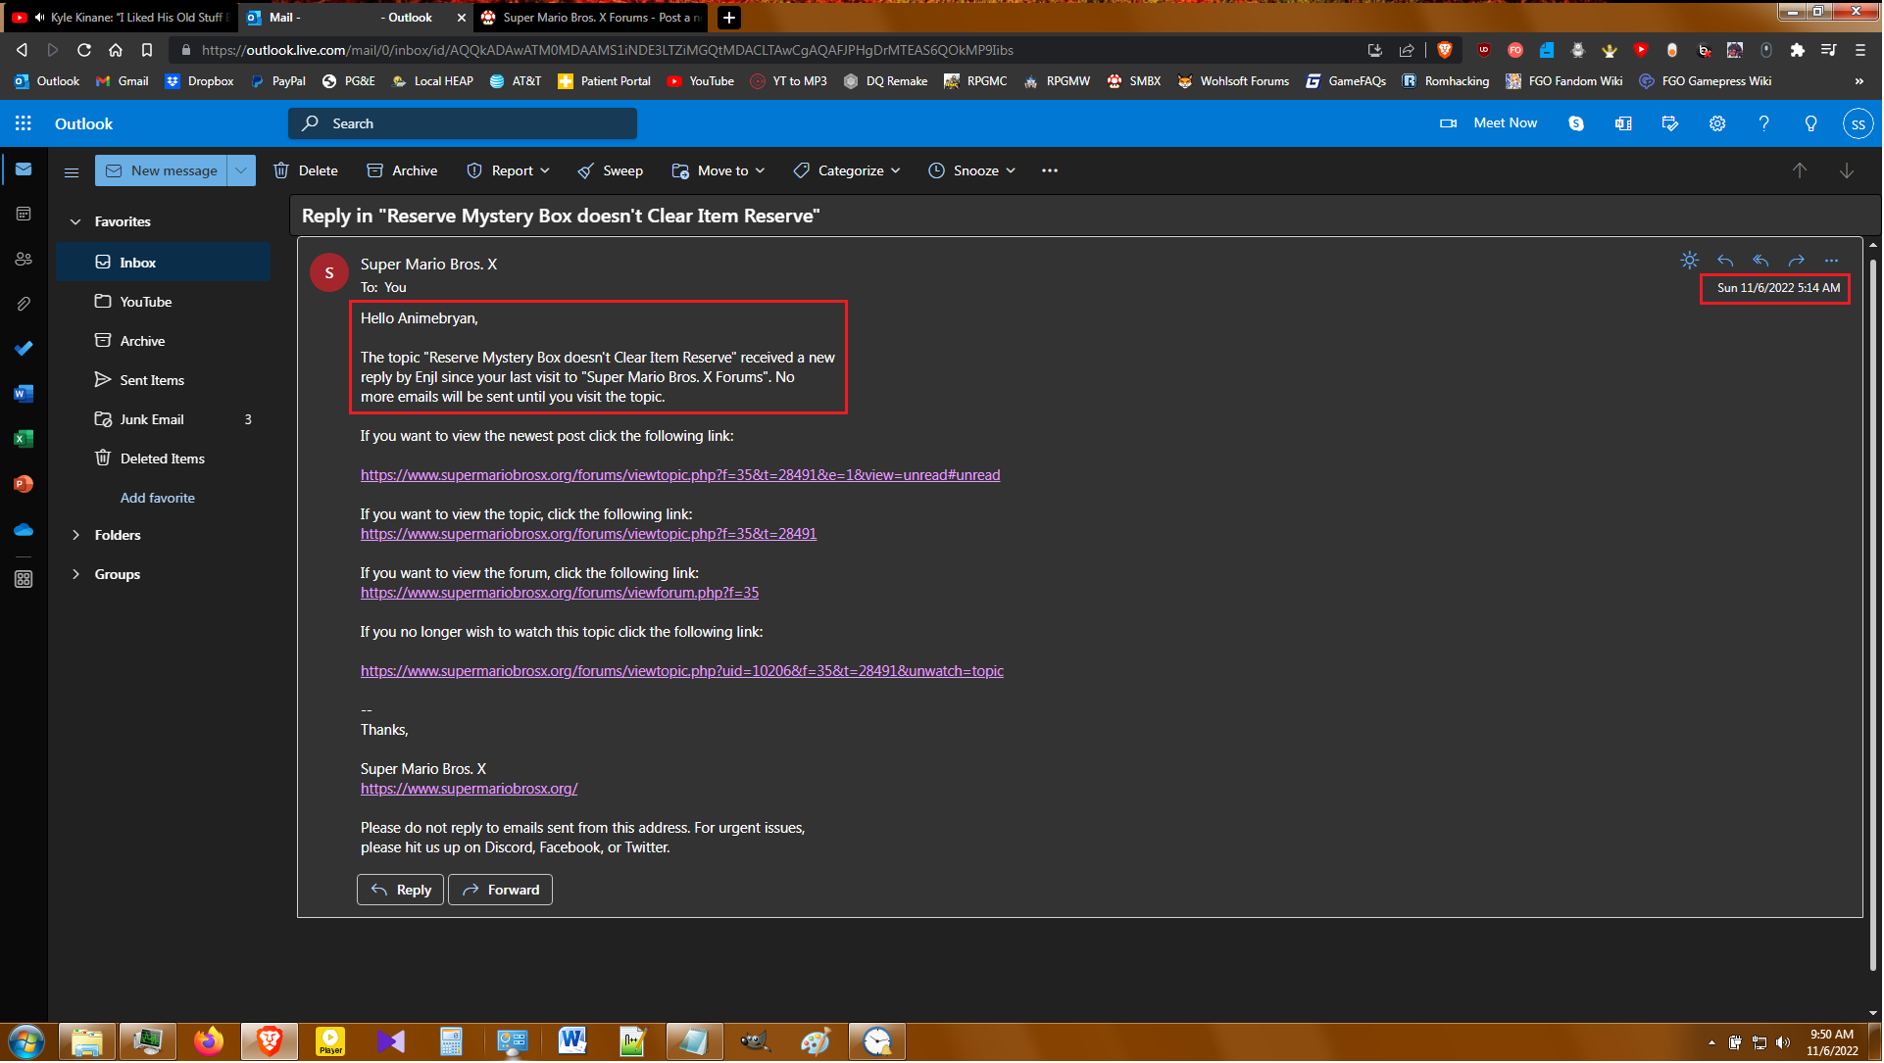Select the Junk Email folder
1884x1063 pixels.
(152, 419)
